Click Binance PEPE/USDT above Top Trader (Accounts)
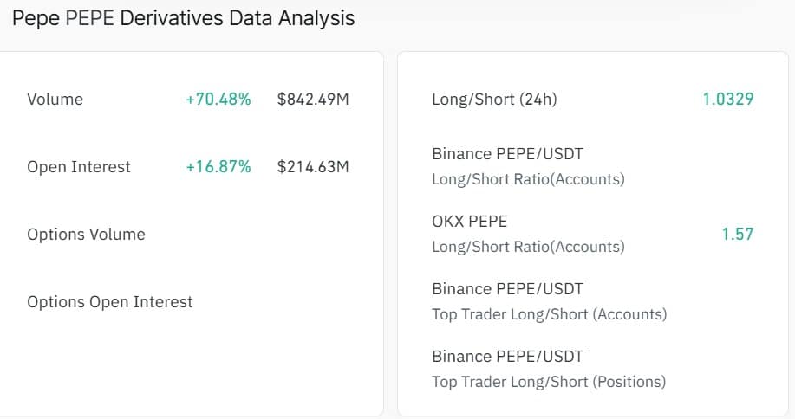 click(507, 289)
